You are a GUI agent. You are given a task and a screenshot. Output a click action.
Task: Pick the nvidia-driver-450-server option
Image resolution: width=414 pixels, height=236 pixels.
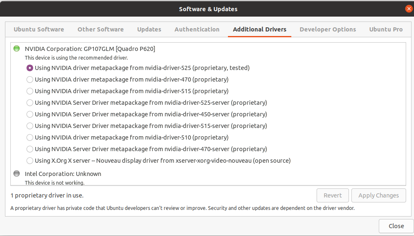coord(30,114)
